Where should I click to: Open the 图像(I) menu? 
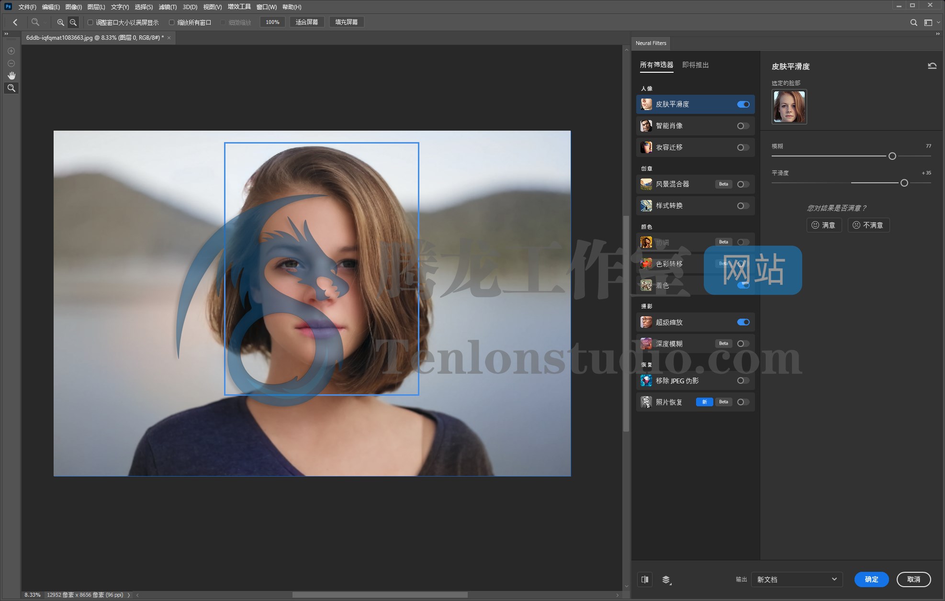click(73, 7)
